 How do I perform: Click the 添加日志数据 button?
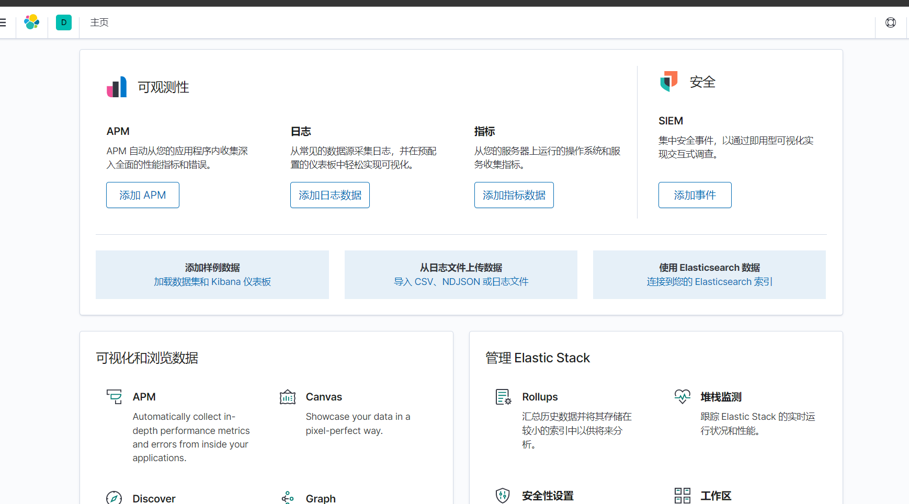coord(330,195)
